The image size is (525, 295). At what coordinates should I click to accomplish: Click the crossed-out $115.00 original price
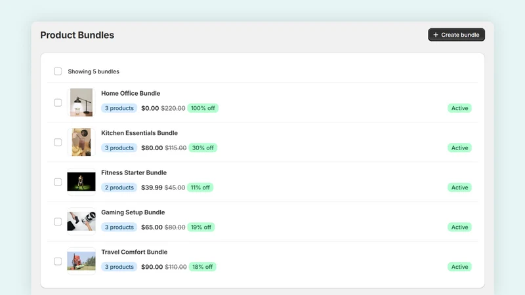176,148
